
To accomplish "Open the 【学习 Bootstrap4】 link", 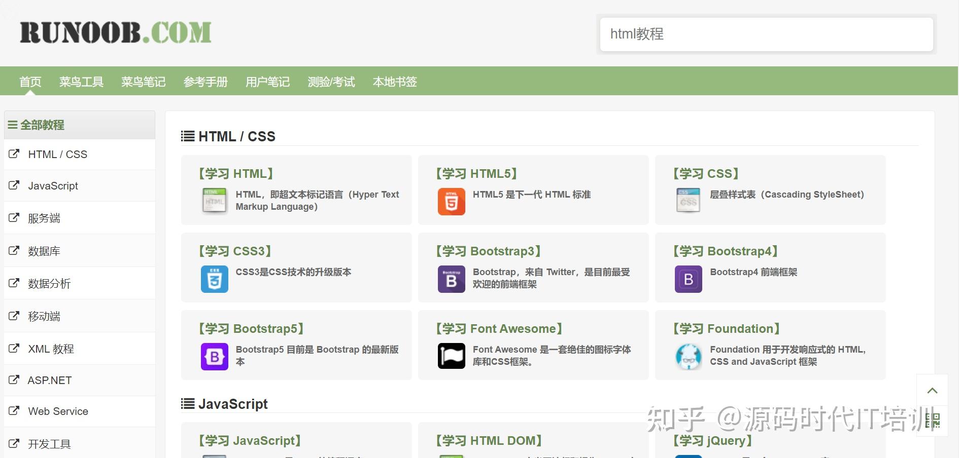I will coord(726,251).
